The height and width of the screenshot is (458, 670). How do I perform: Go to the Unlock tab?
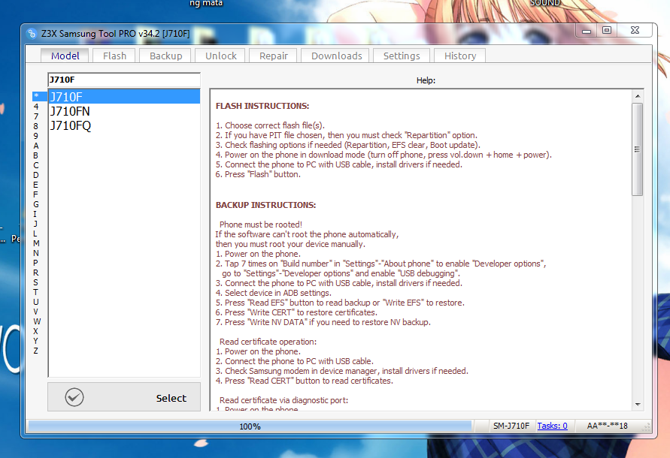(221, 56)
